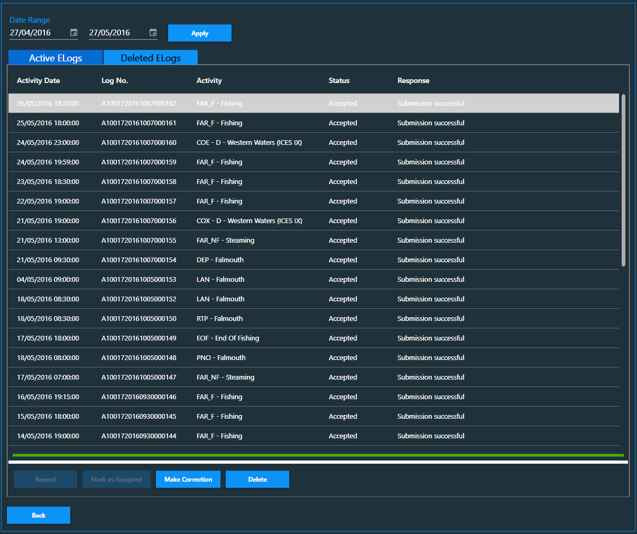Screen dimensions: 637x534
Task: Open the start date calendar picker icon
Action: click(74, 33)
